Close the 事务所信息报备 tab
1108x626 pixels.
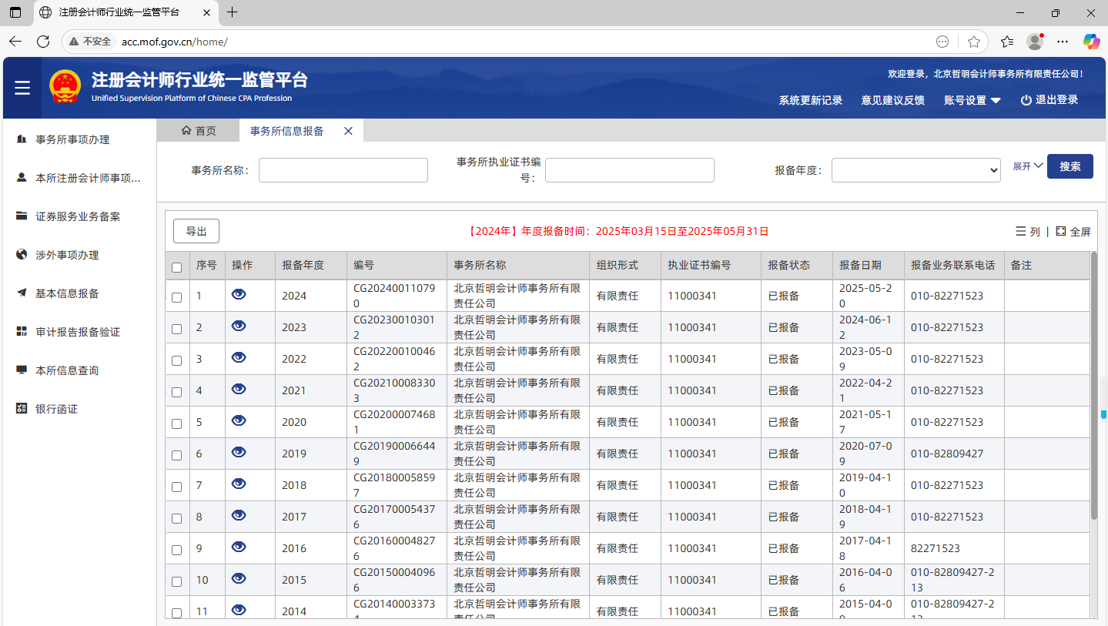click(x=348, y=131)
